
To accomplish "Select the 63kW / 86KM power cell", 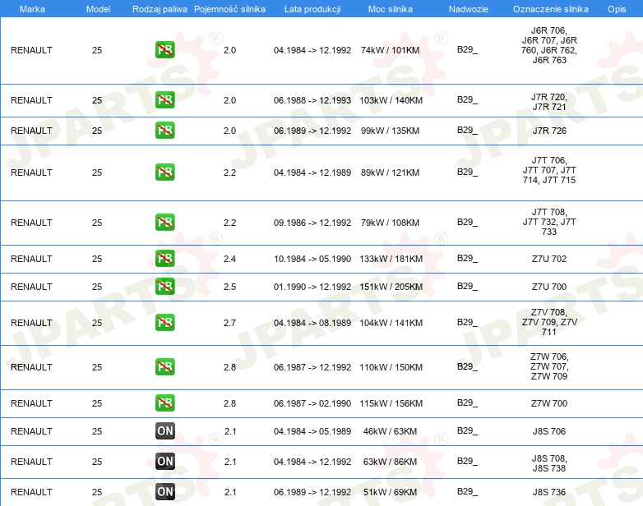I will point(390,462).
